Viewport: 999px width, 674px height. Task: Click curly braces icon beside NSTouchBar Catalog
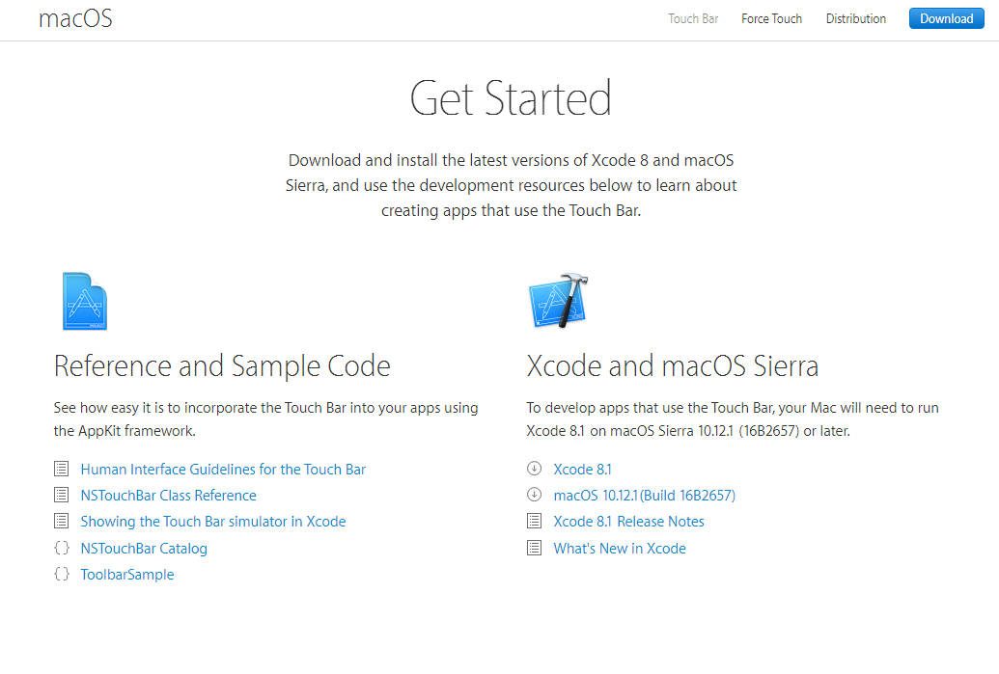pos(62,549)
